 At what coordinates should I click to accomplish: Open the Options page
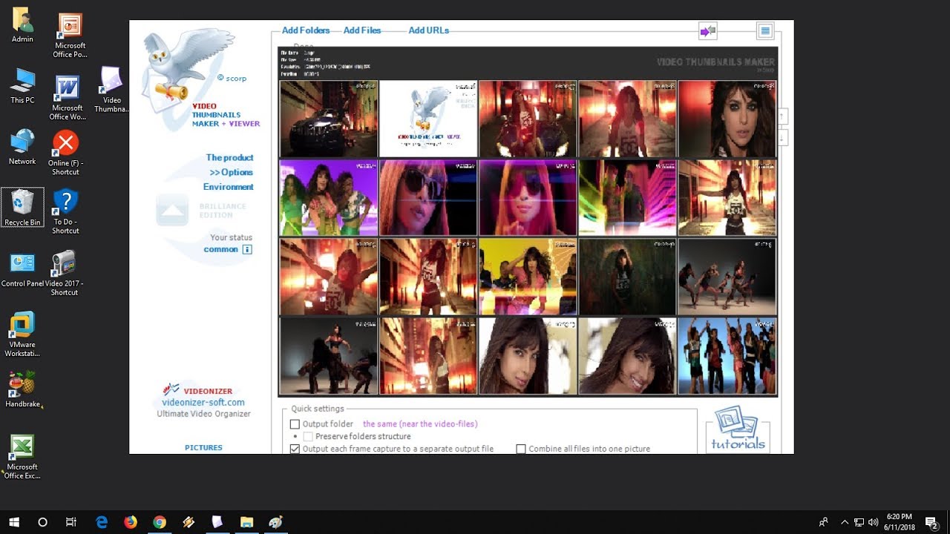pos(233,172)
